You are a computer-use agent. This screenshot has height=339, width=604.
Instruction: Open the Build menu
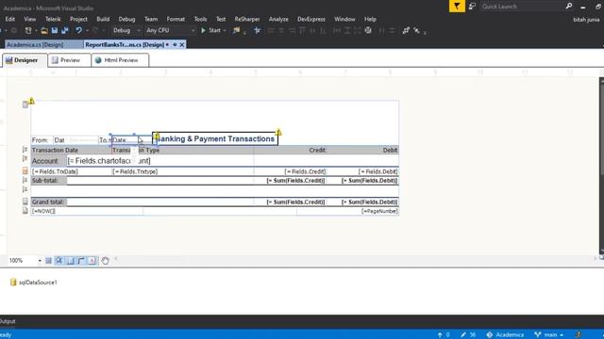(x=103, y=19)
